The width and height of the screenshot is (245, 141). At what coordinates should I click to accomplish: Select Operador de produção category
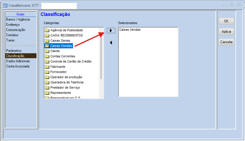click(x=66, y=77)
